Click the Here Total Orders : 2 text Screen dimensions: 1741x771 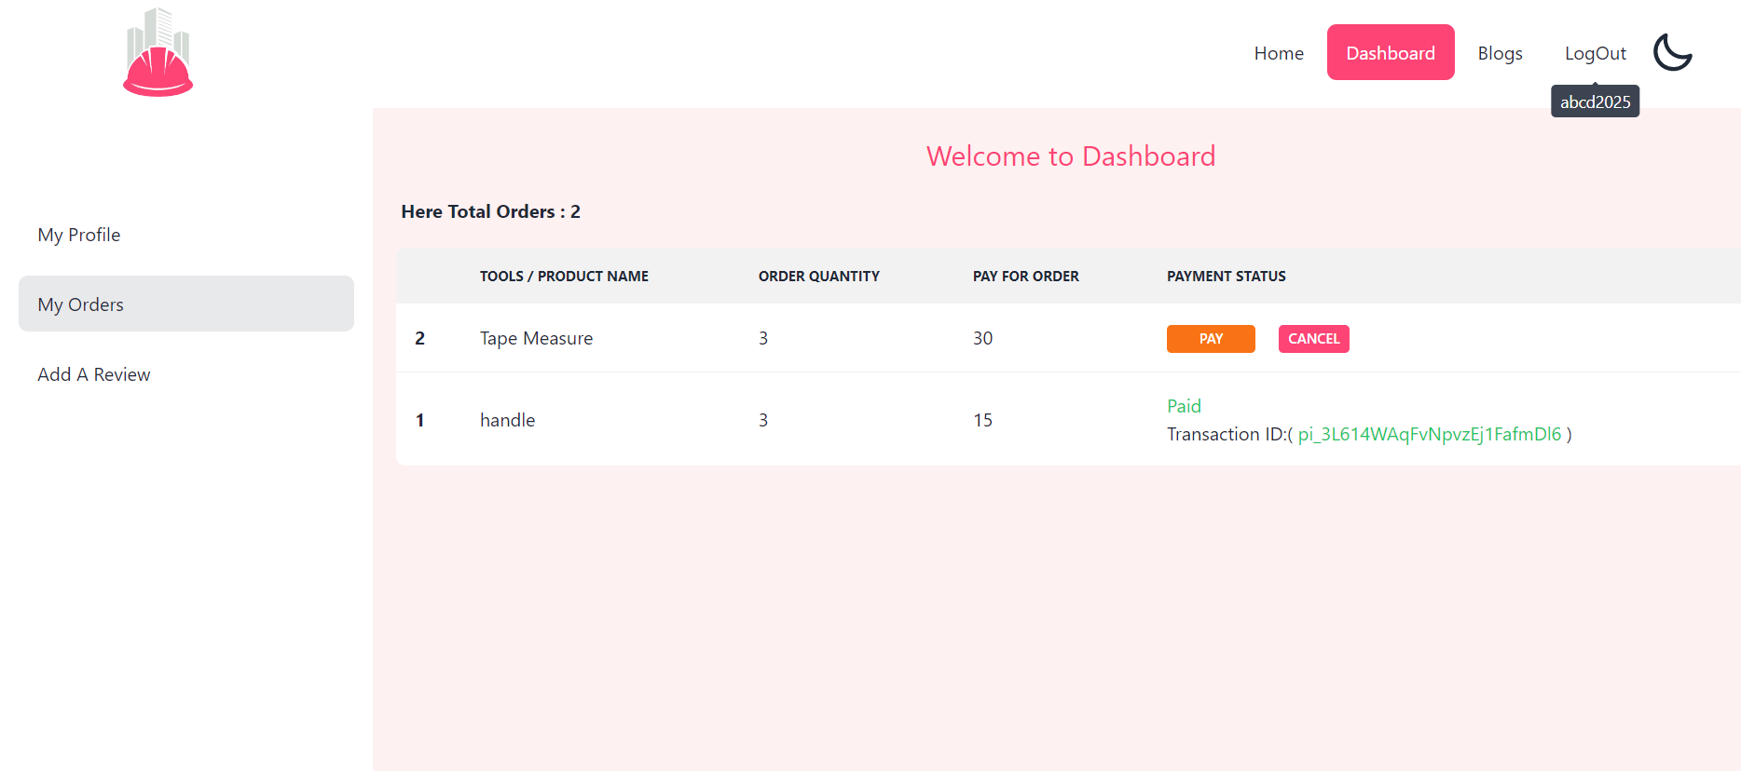[490, 211]
